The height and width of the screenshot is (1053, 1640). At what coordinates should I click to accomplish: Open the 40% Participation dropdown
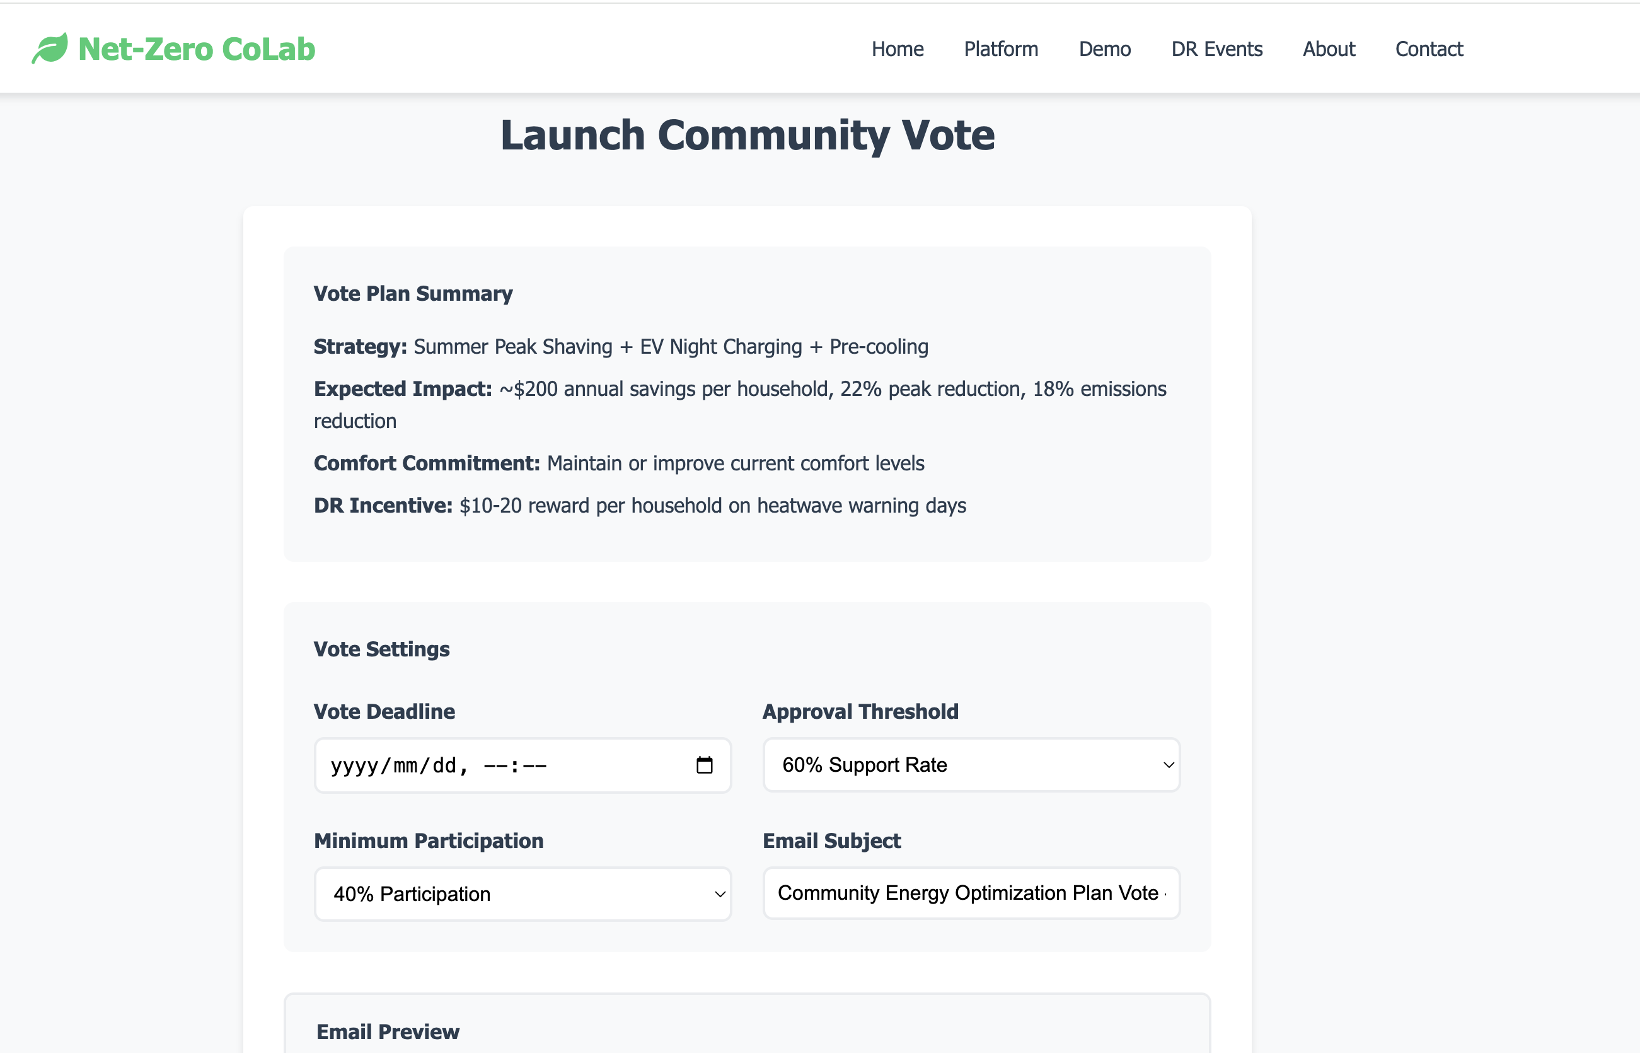tap(522, 893)
